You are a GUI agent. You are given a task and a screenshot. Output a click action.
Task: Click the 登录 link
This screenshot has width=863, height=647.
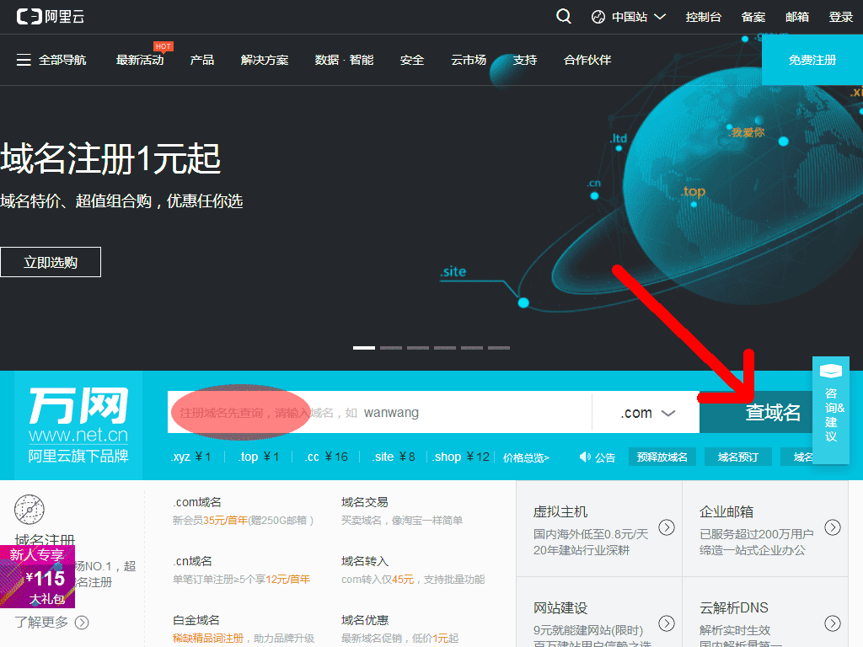[840, 17]
